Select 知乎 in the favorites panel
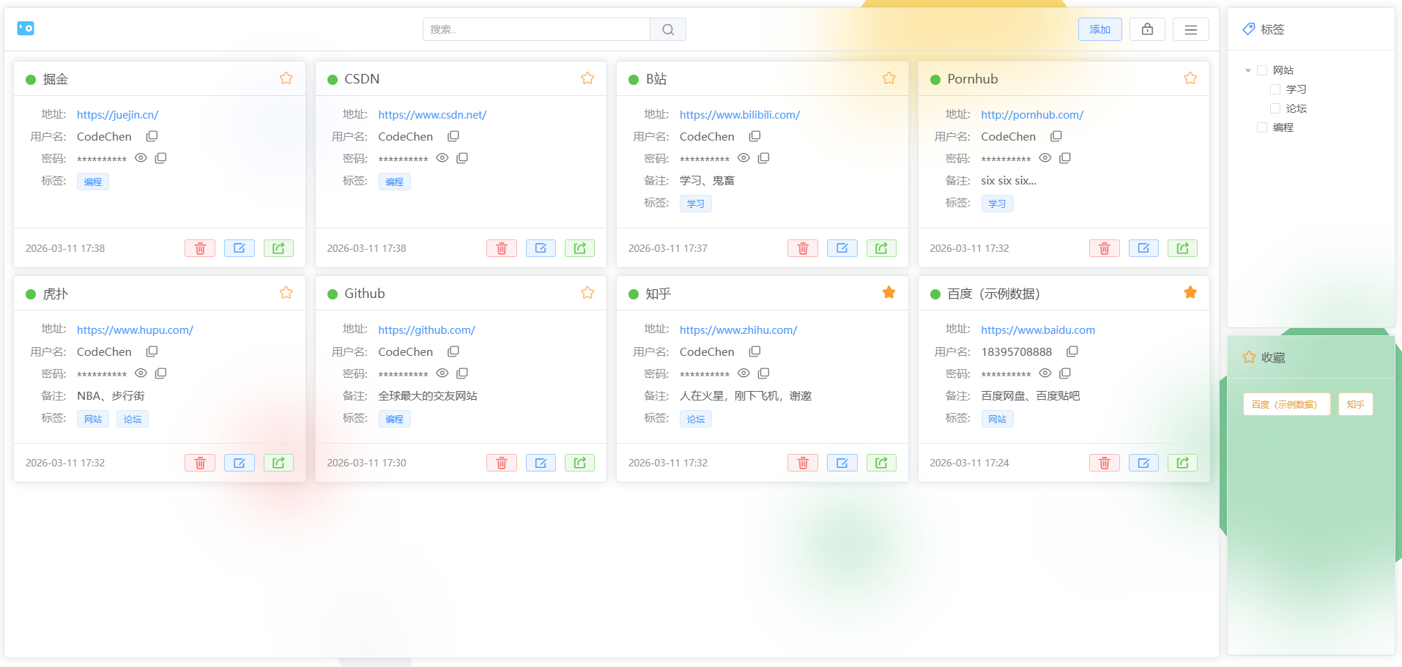 coord(1355,404)
